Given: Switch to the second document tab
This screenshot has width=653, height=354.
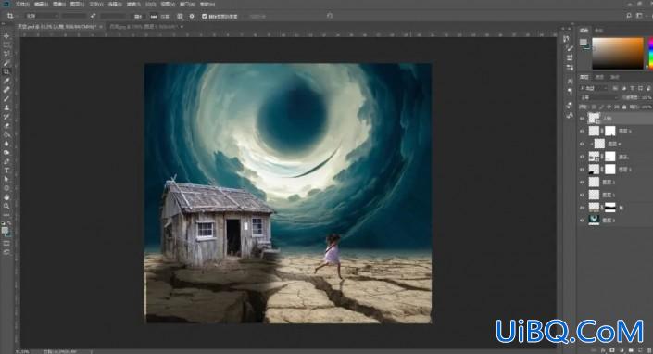Looking at the screenshot, I should pyautogui.click(x=144, y=26).
